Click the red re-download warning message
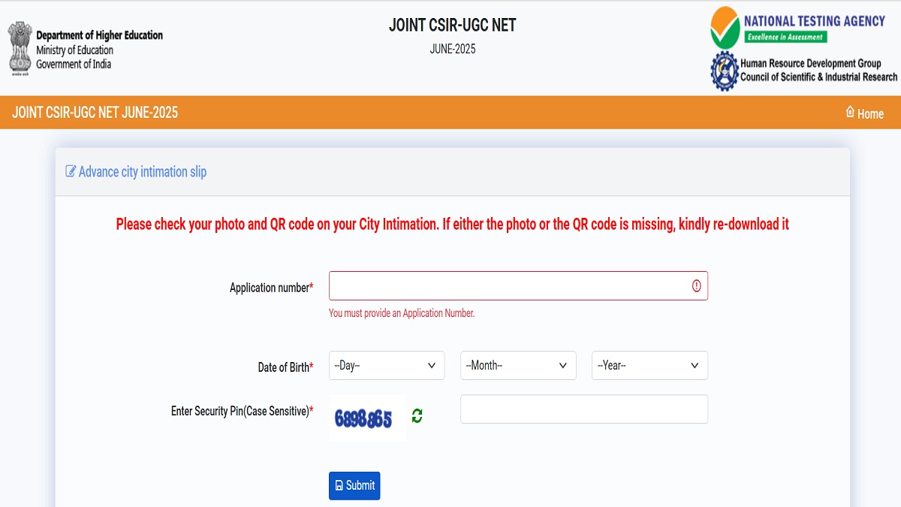The width and height of the screenshot is (901, 507). (450, 224)
